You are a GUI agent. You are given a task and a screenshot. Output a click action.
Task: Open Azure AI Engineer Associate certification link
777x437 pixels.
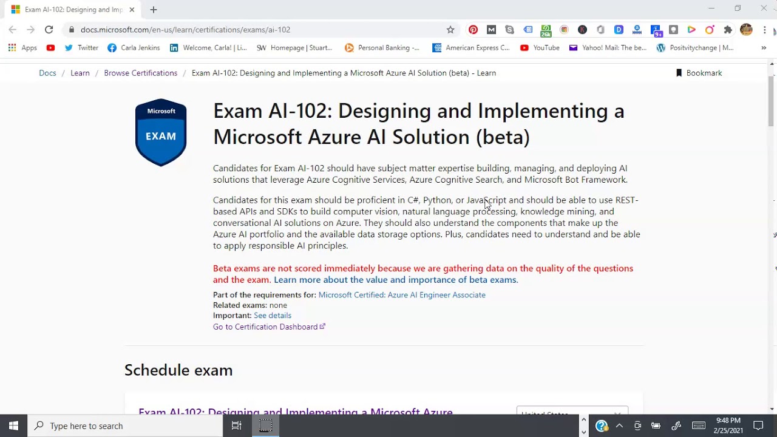pos(402,295)
